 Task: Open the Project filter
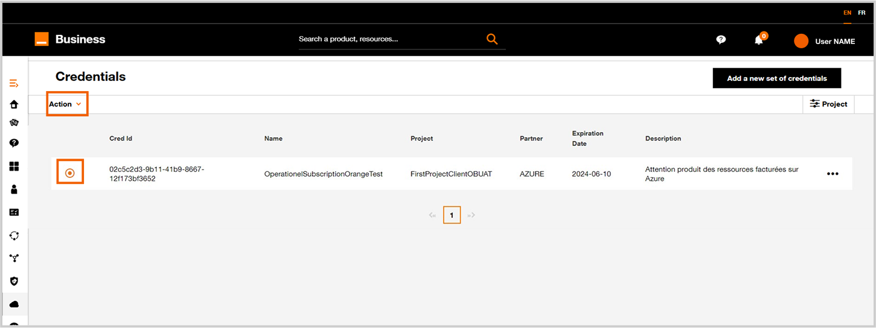(828, 104)
